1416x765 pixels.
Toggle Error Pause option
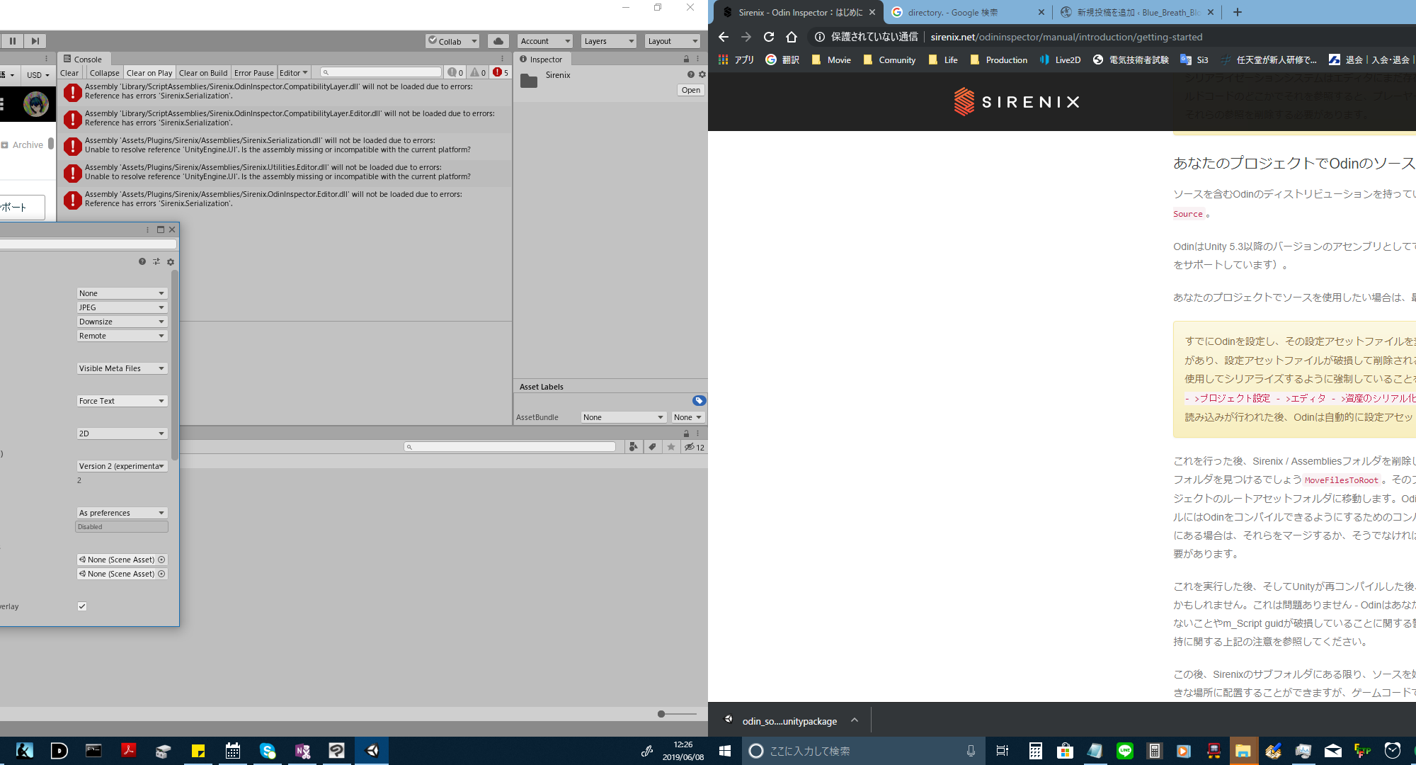253,73
